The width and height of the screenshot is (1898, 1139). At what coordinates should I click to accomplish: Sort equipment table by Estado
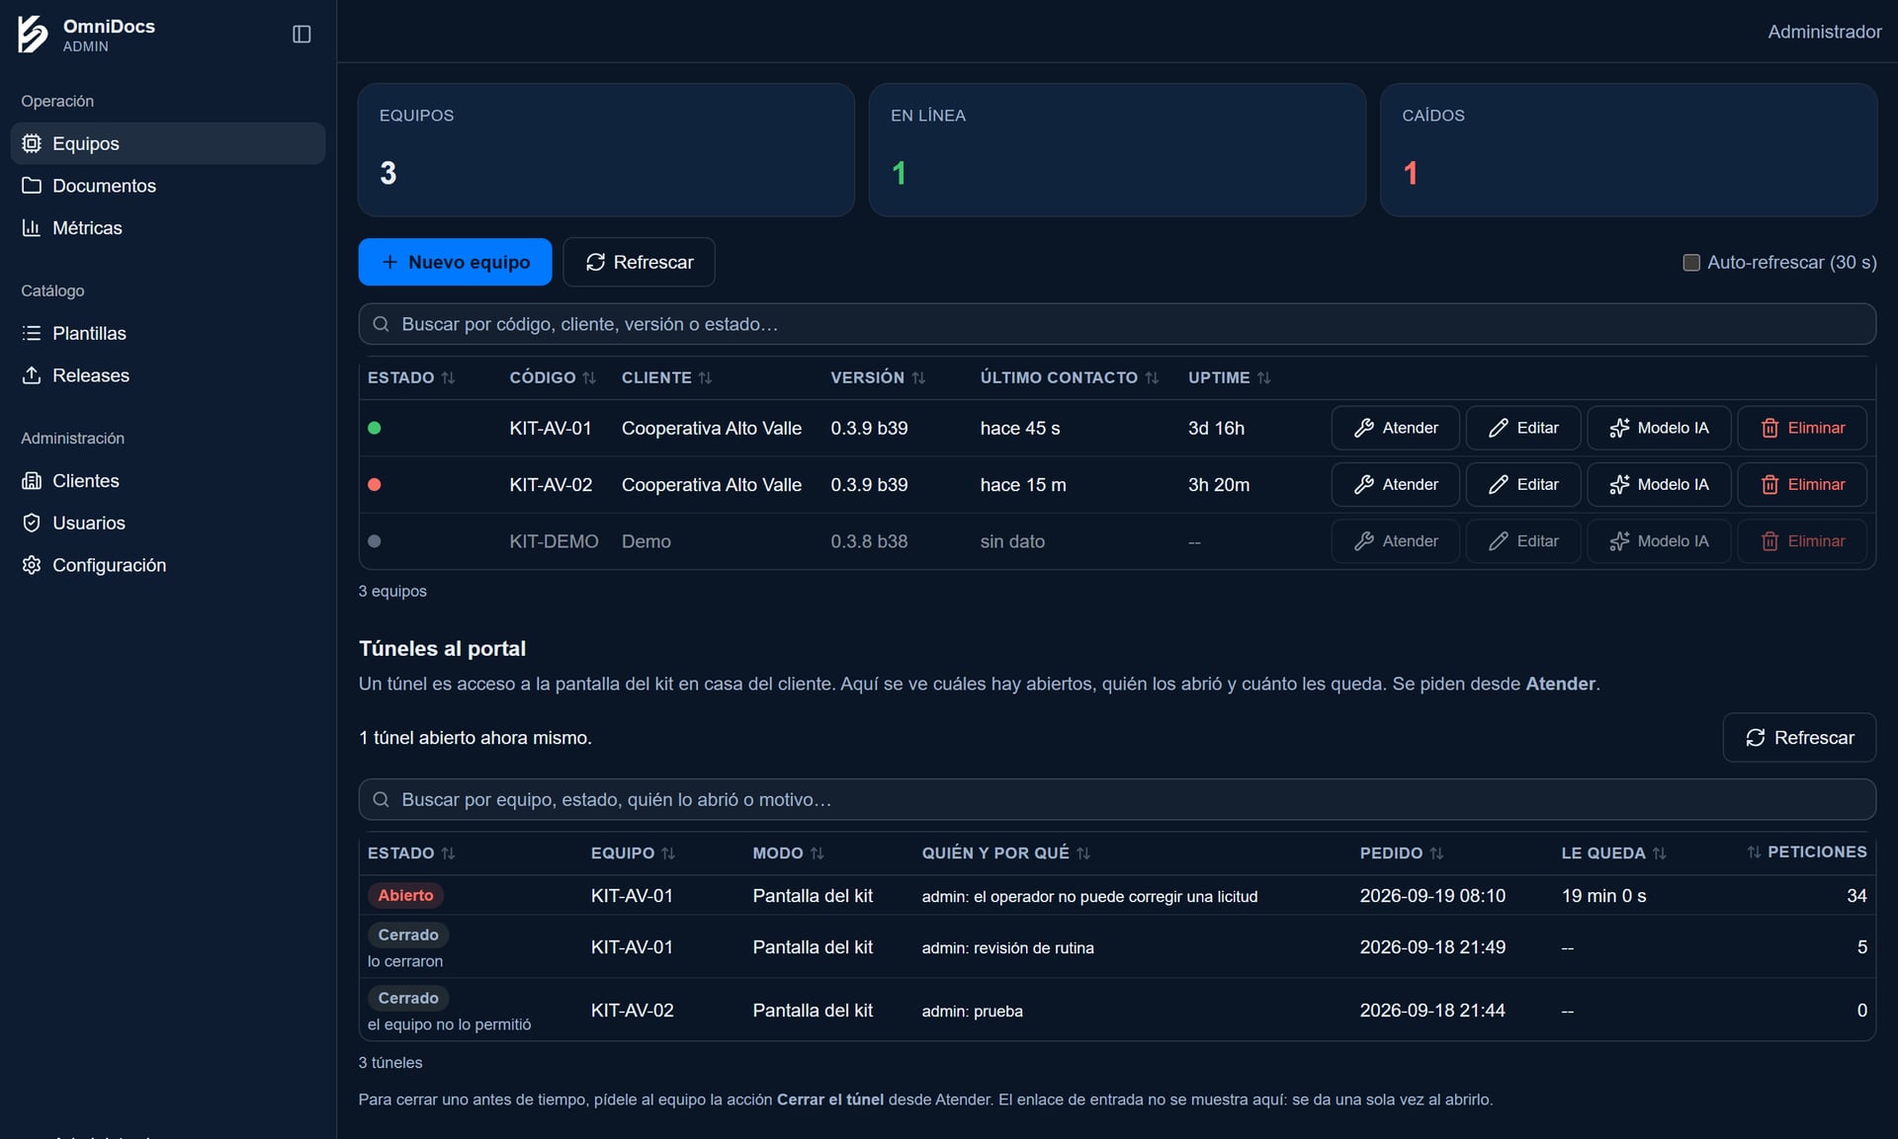411,377
